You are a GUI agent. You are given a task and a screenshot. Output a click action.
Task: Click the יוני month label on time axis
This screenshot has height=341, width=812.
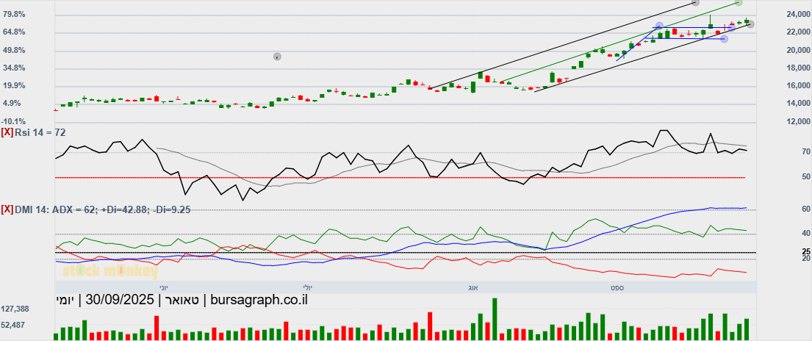pyautogui.click(x=162, y=287)
